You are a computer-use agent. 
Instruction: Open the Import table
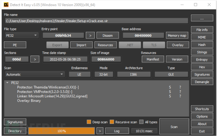pos(81,45)
